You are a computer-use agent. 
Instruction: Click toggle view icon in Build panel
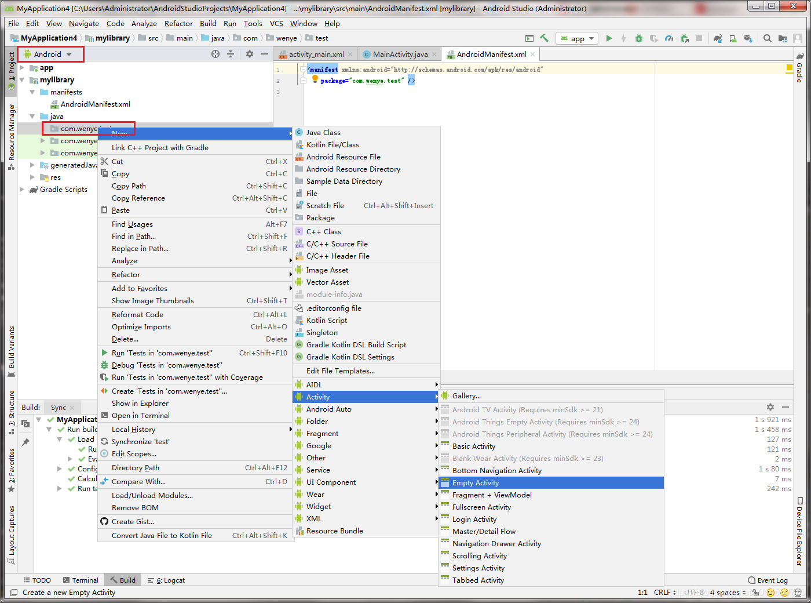click(25, 424)
